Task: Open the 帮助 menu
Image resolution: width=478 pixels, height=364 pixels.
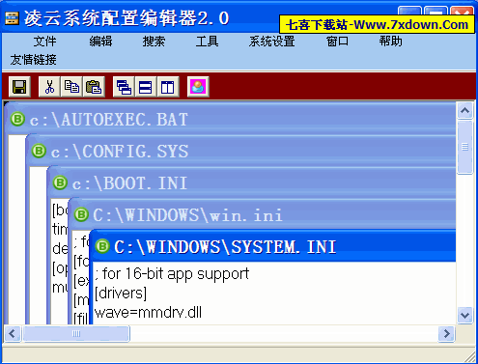Action: [390, 42]
